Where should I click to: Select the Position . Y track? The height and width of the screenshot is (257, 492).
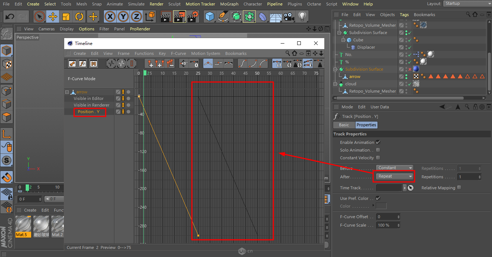tap(89, 112)
